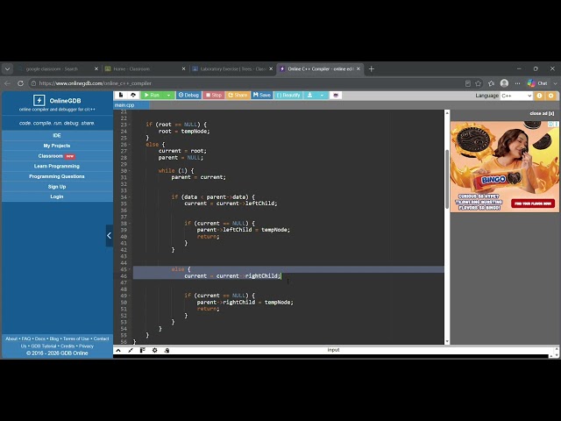Stop execution with the Stop button

tap(214, 96)
